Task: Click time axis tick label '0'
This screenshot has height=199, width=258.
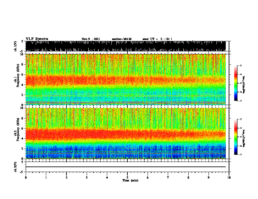Action: point(26,178)
